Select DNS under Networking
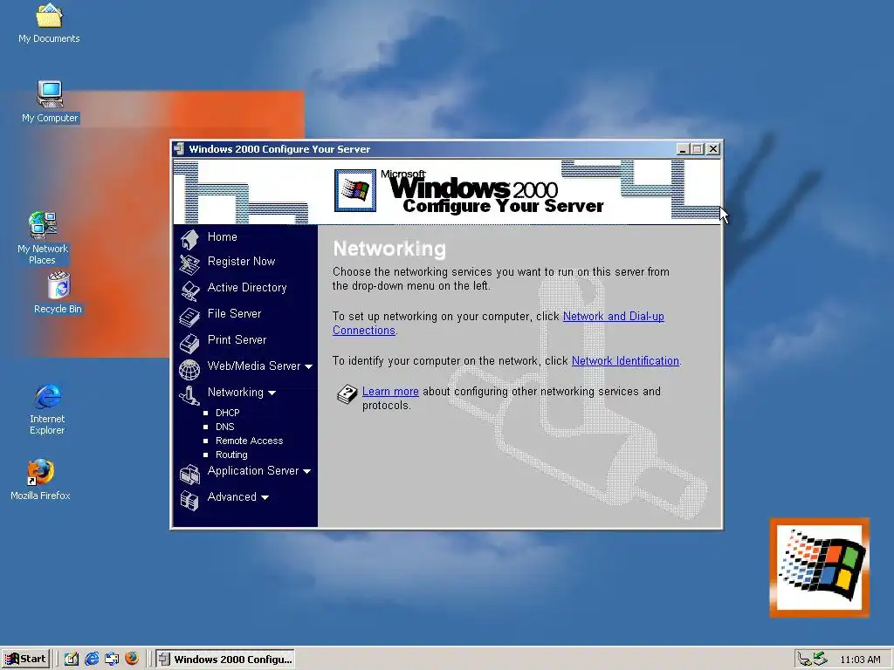This screenshot has width=894, height=670. (x=224, y=427)
